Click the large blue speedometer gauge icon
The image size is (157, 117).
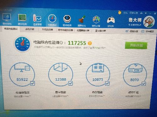[x=22, y=44]
